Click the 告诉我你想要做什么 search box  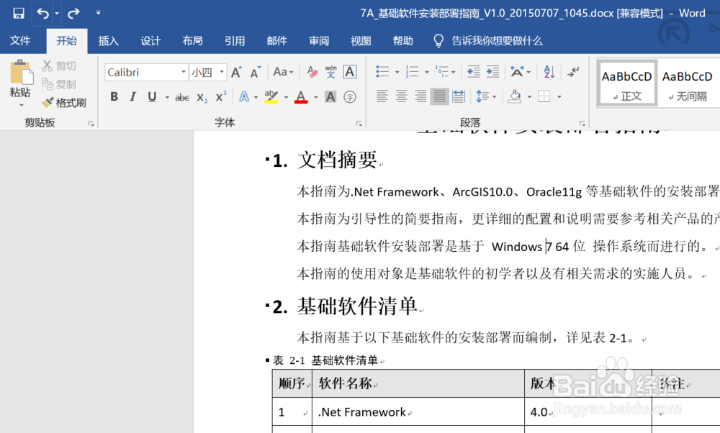(489, 41)
